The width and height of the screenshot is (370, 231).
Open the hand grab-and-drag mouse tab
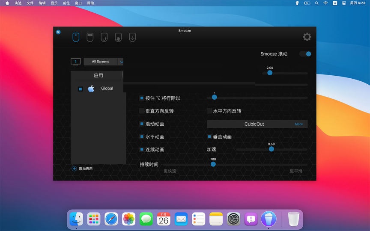coord(118,37)
